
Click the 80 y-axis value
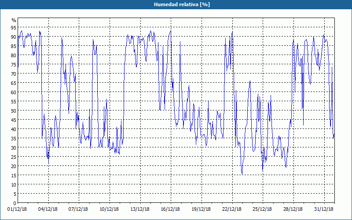14,55
